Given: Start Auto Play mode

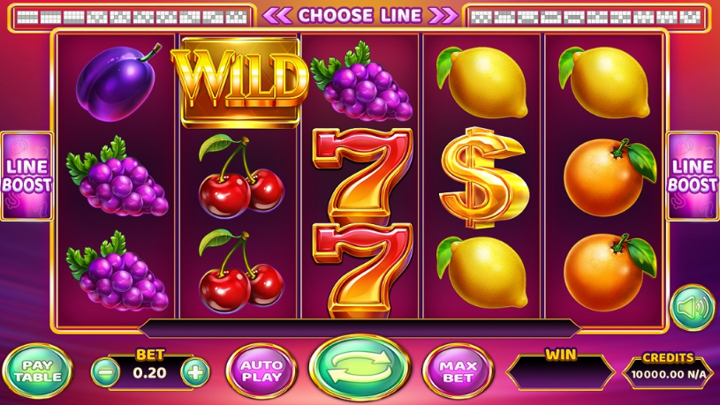Looking at the screenshot, I should (261, 371).
